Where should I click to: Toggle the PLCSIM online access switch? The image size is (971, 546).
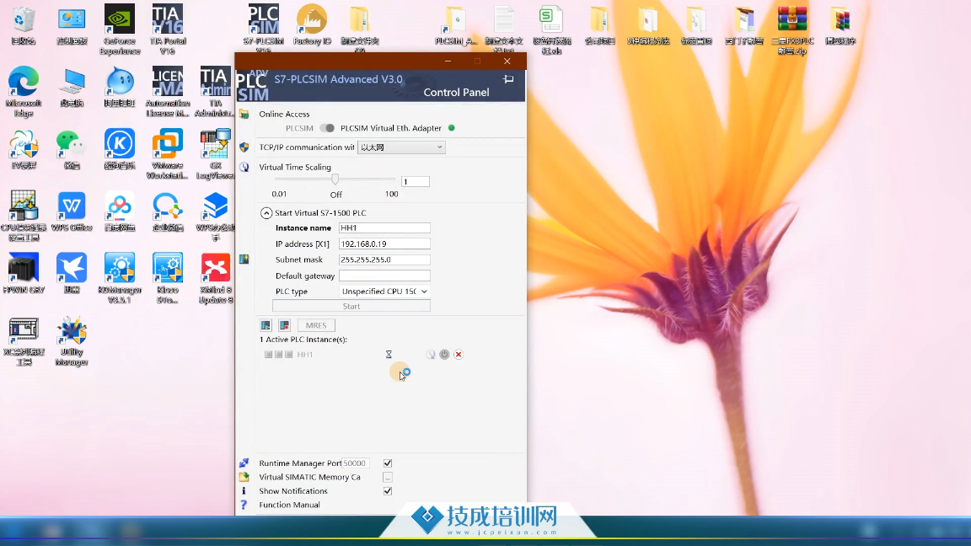coord(327,128)
